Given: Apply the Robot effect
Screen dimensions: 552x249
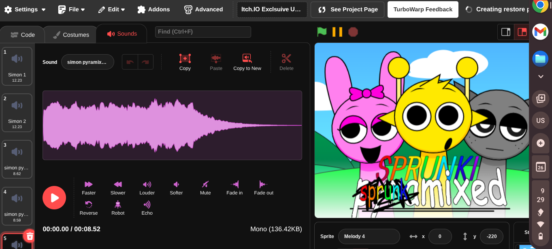Looking at the screenshot, I should 118,208.
